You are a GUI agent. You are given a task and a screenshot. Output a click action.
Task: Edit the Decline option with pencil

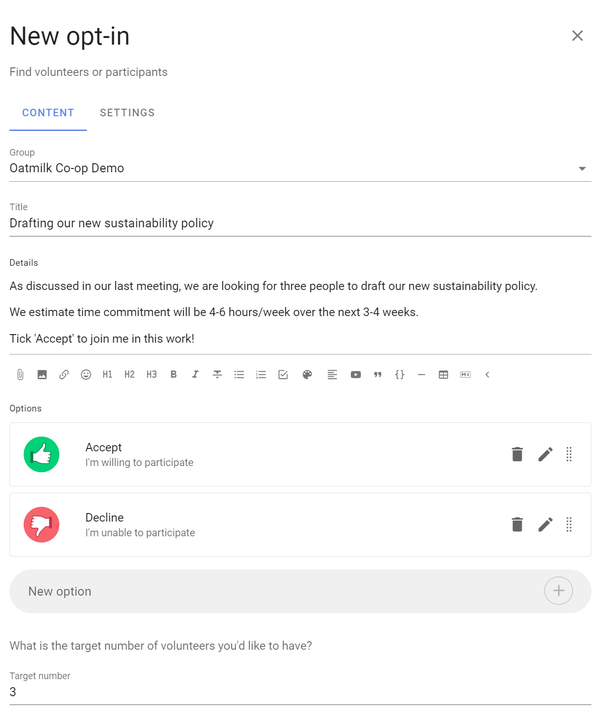tap(545, 524)
